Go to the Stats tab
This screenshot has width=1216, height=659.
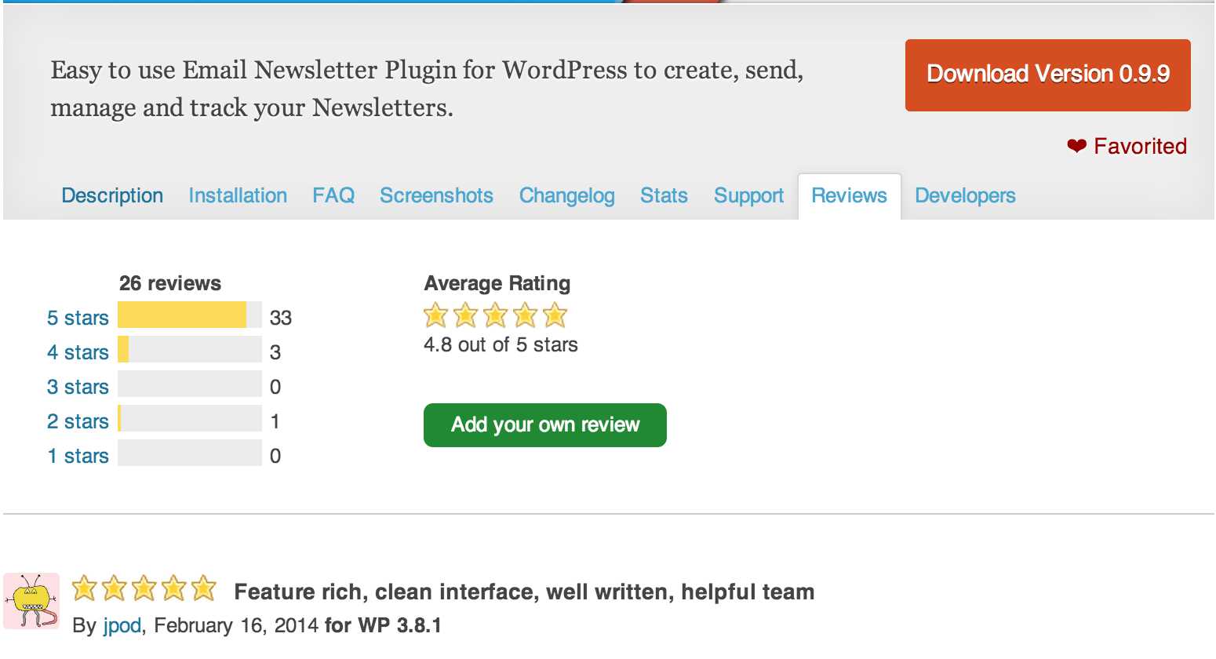pyautogui.click(x=664, y=195)
